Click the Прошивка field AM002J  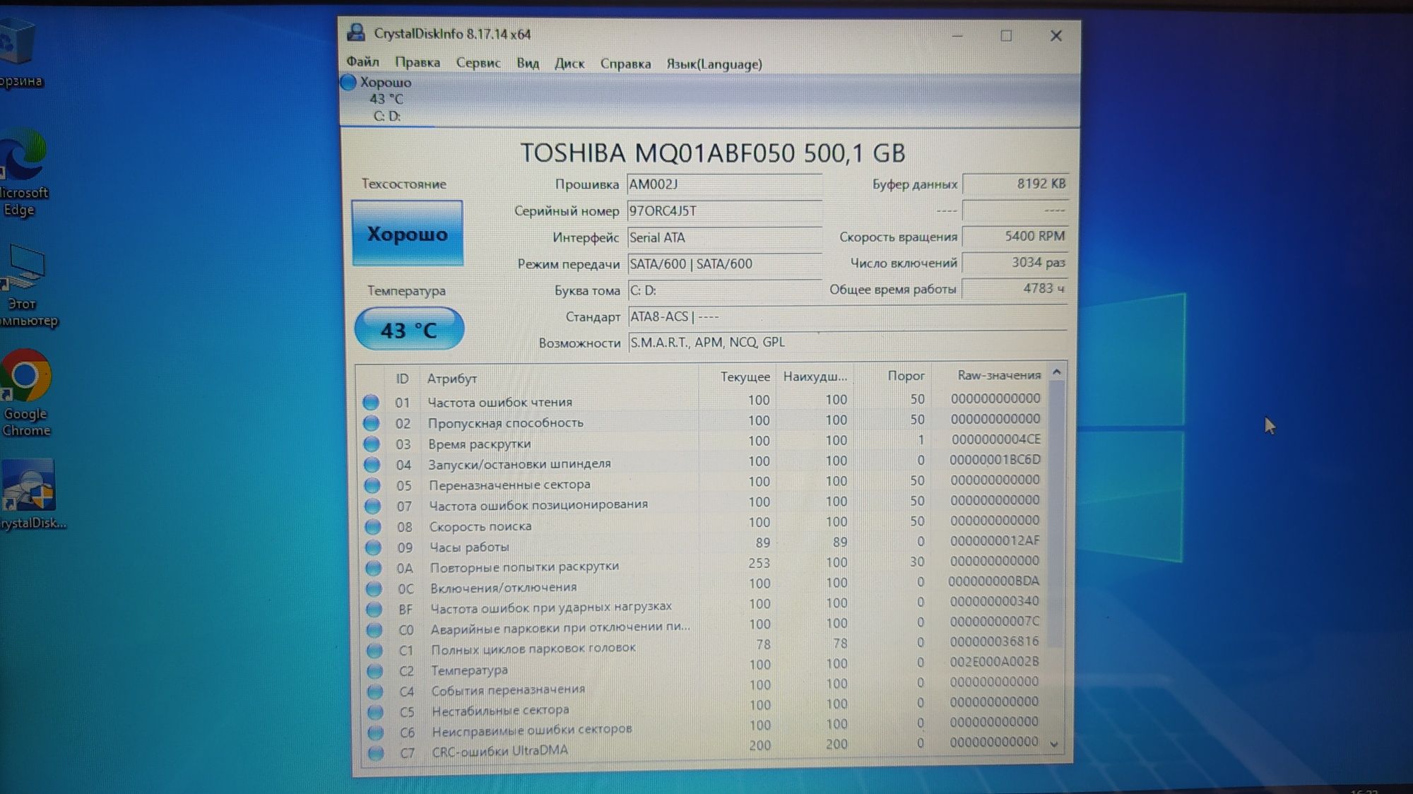724,184
